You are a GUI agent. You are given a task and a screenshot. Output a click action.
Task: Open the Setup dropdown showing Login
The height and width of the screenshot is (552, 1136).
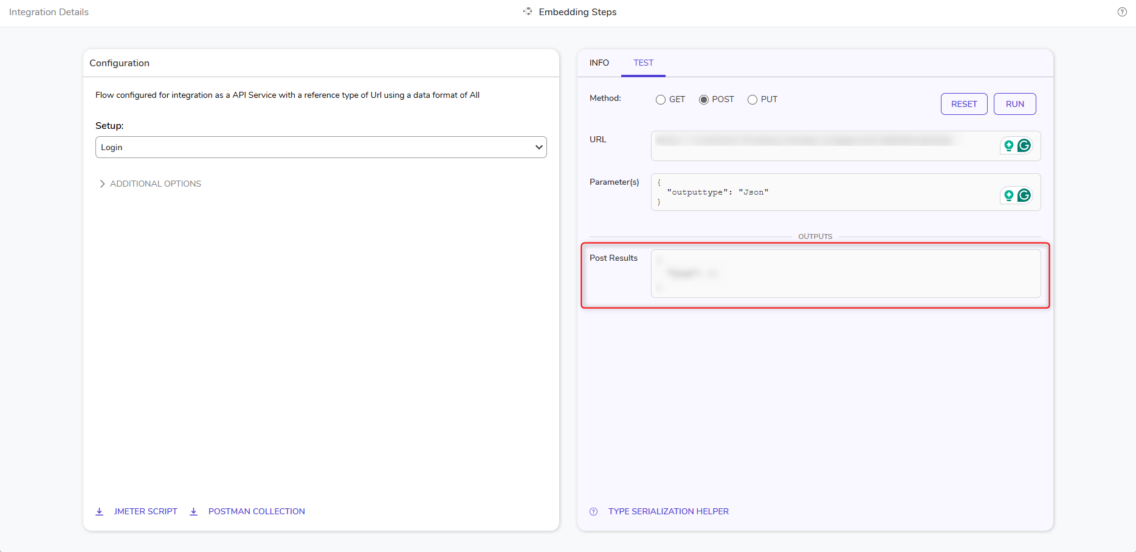point(321,147)
